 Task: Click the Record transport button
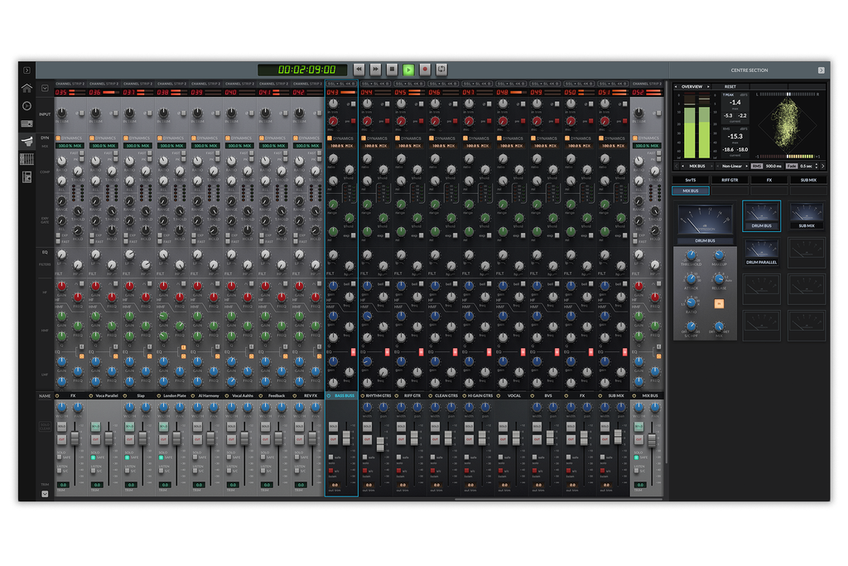click(424, 70)
